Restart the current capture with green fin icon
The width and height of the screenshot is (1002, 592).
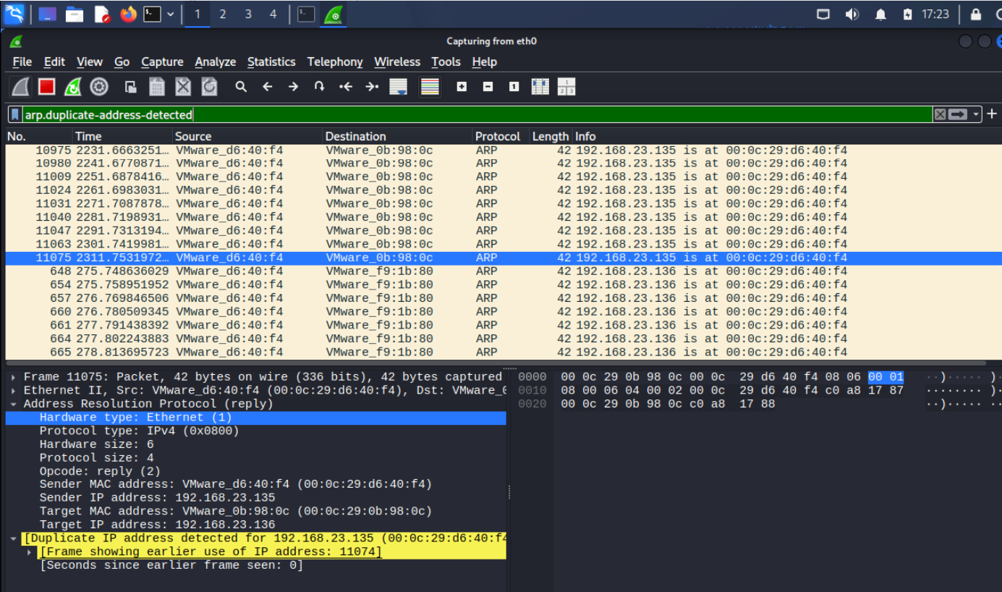coord(73,87)
